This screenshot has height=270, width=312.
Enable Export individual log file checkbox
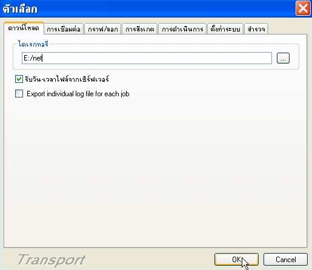click(x=19, y=94)
